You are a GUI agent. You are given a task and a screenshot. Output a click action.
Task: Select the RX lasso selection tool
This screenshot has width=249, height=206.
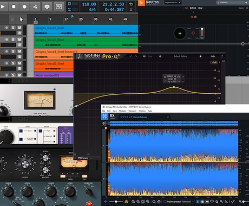(x=212, y=202)
